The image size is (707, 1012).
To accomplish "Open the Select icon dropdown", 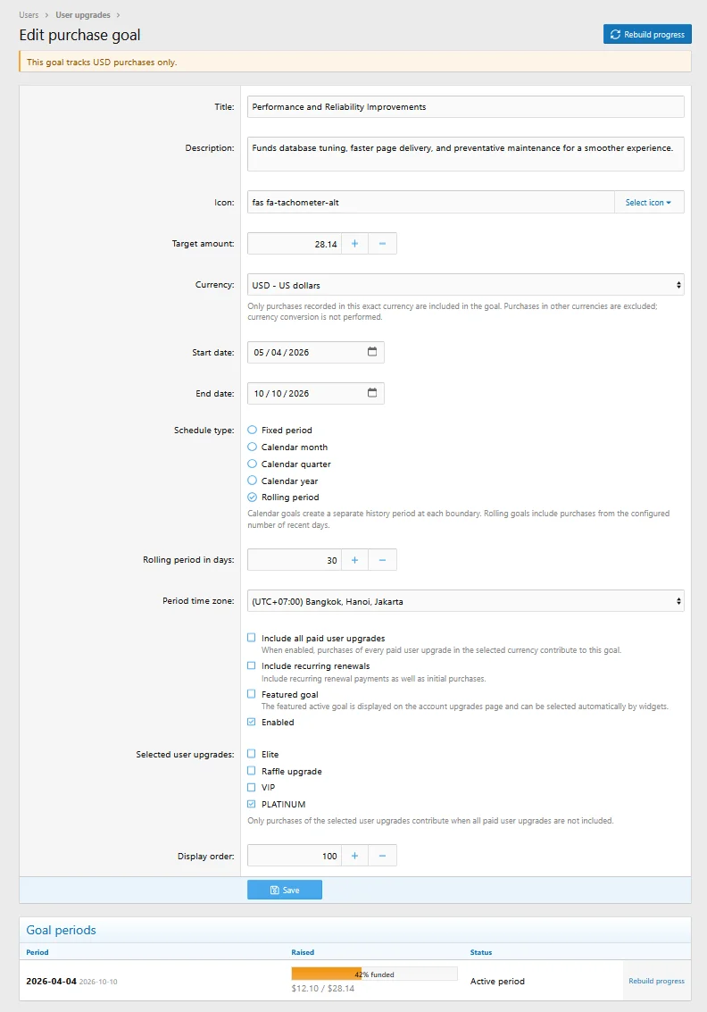I will [648, 202].
